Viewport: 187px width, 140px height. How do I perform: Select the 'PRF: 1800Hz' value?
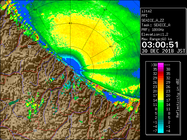tap(153, 30)
